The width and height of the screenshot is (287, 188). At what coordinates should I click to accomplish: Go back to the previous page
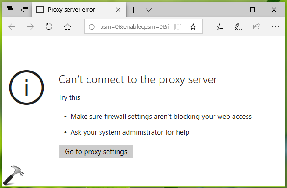pos(12,27)
